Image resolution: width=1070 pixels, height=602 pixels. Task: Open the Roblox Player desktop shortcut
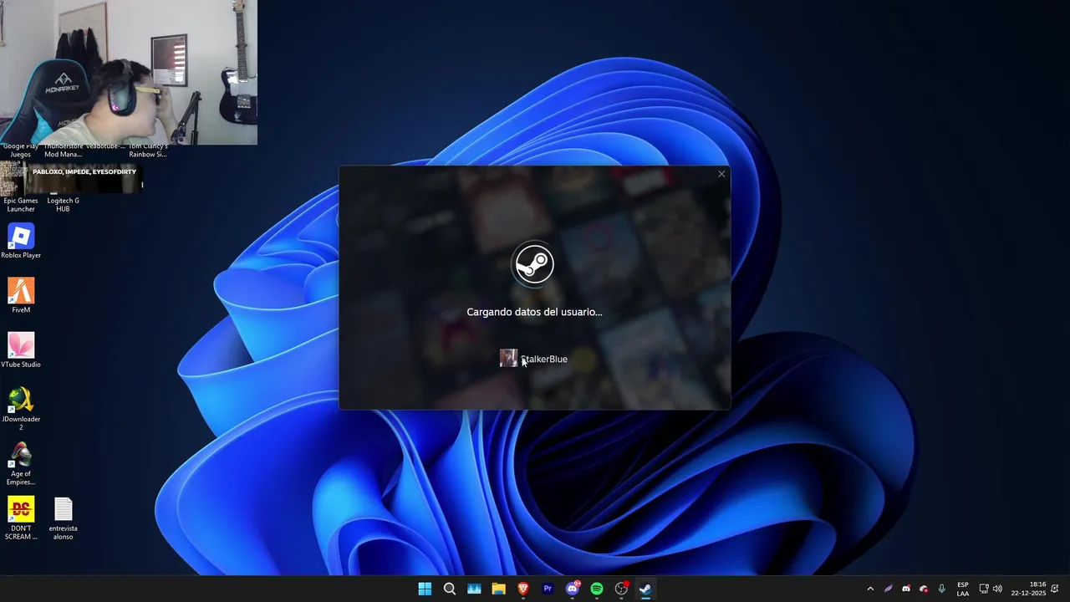[x=21, y=242]
